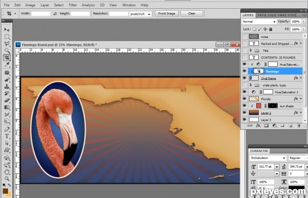
Task: Select the Polygonal Lasso tool
Action: click(7, 44)
